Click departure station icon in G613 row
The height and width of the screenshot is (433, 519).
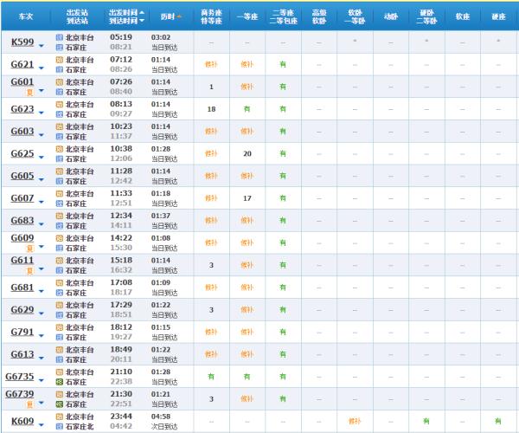tap(59, 350)
